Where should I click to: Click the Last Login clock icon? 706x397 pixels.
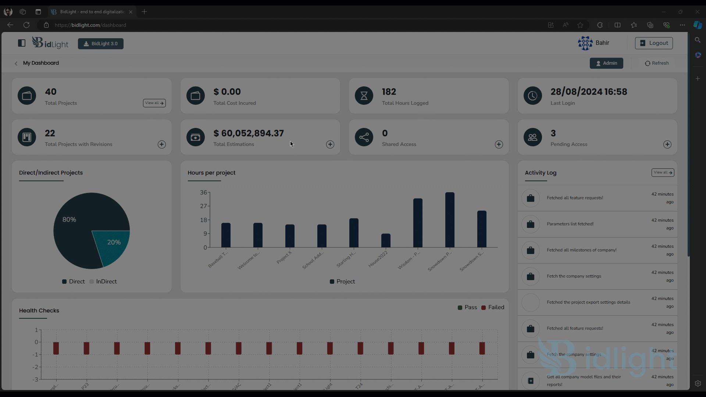532,96
